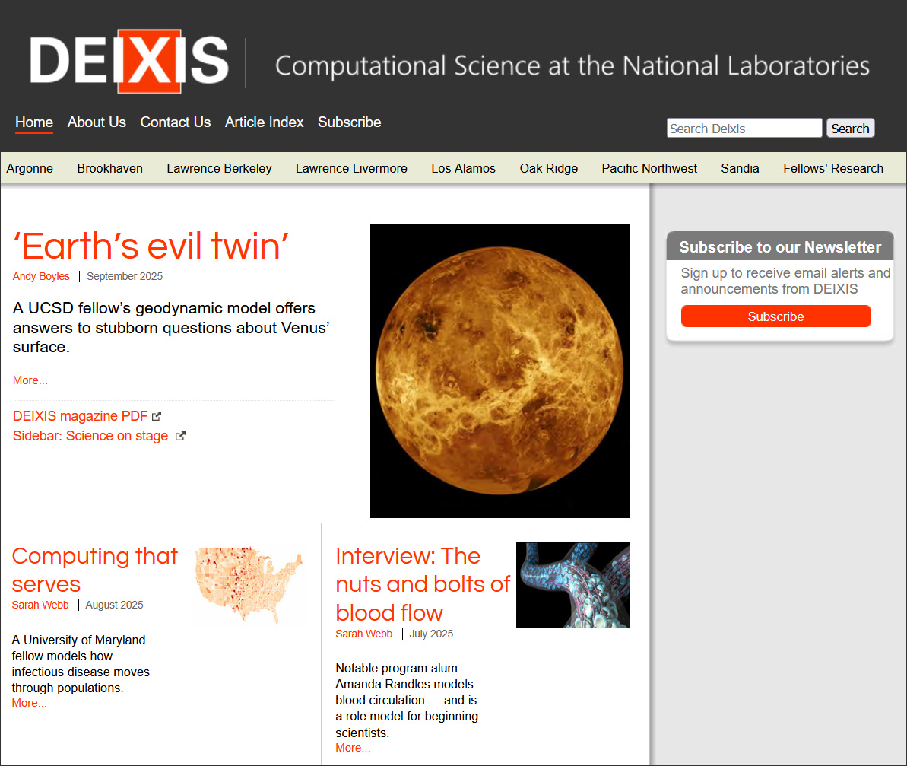Open the US map thumbnail image

pos(249,584)
